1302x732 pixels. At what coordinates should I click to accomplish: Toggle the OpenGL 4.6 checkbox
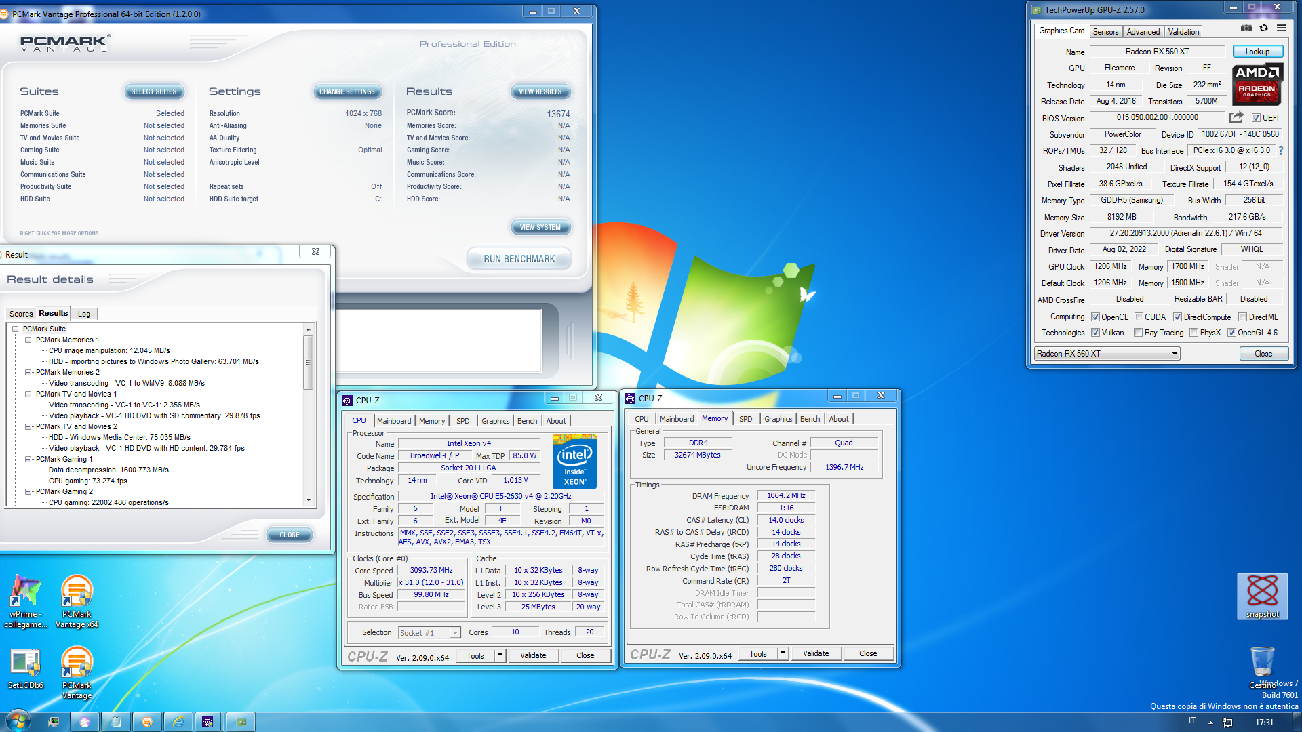1232,333
